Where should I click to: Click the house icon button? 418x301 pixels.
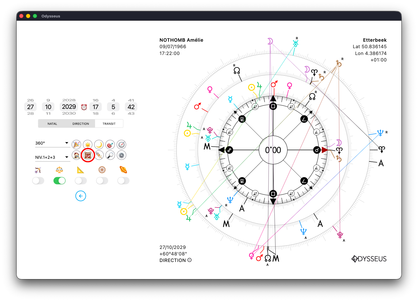coord(76,155)
